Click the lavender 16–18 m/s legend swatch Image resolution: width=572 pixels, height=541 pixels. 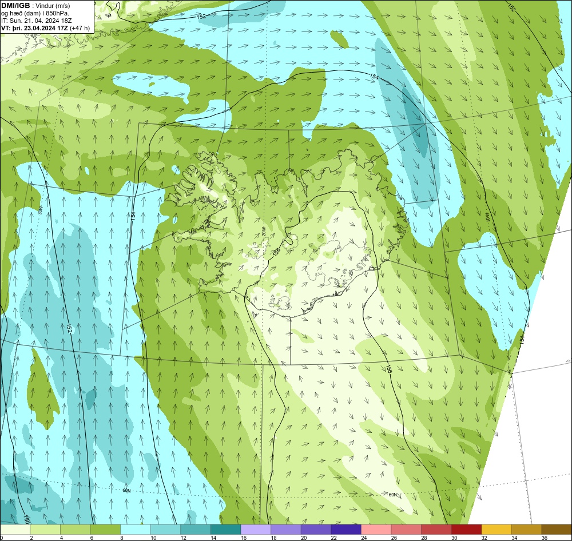pos(256,530)
